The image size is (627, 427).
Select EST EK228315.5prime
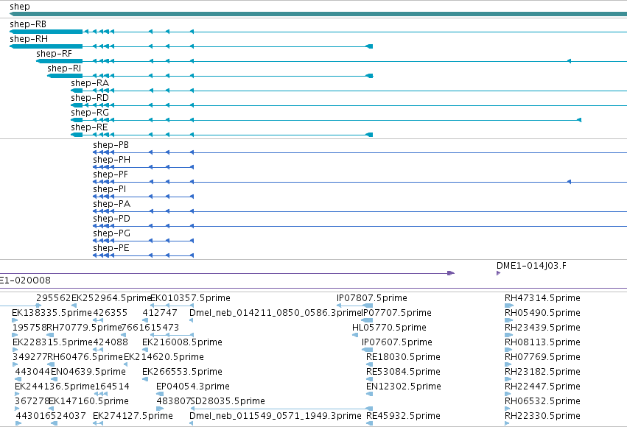click(52, 343)
